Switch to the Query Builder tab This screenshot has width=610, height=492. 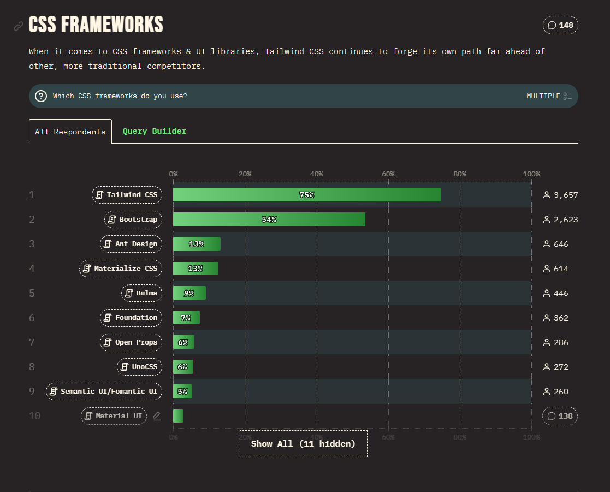[x=154, y=131]
